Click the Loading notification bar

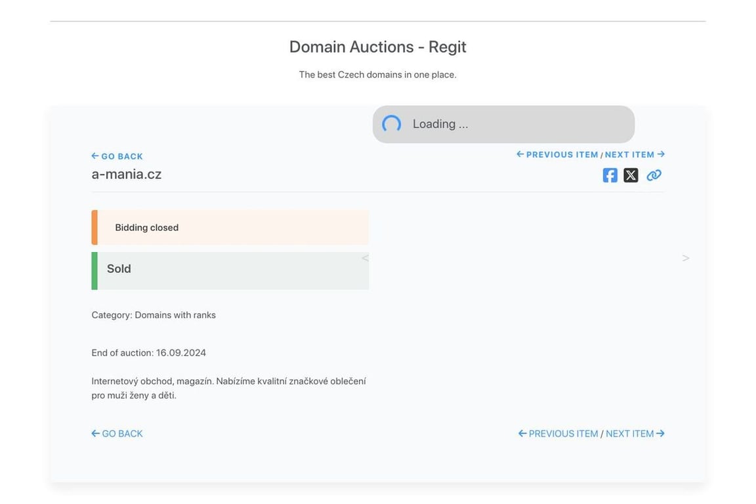coord(503,125)
